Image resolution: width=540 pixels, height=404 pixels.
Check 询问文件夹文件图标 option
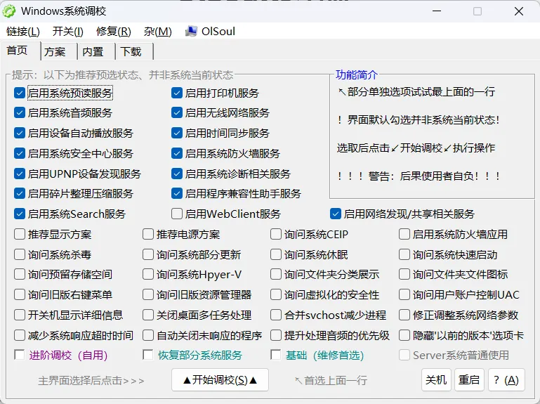click(x=404, y=275)
